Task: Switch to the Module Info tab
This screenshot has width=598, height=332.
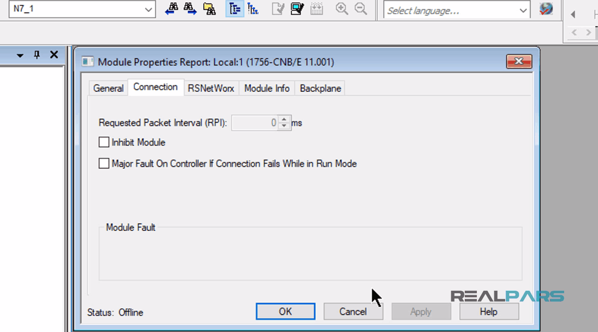Action: coord(267,88)
